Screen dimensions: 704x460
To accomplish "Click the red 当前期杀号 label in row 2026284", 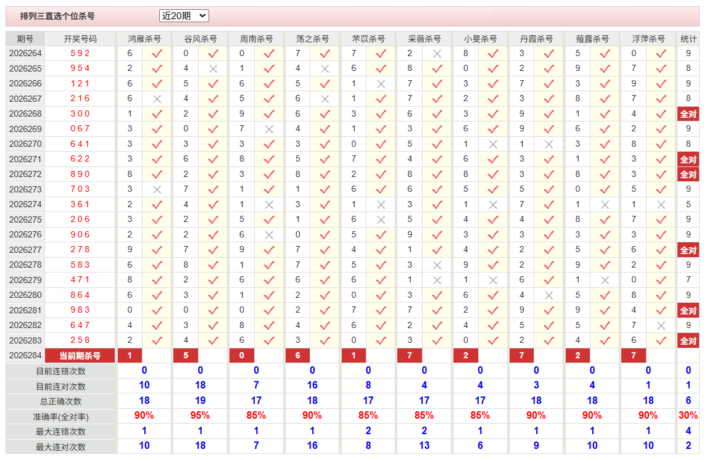I will pos(80,356).
